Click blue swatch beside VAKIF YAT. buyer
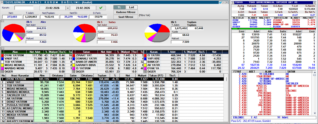Image resolution: width=318 pixels, height=124 pixels. [2, 58]
